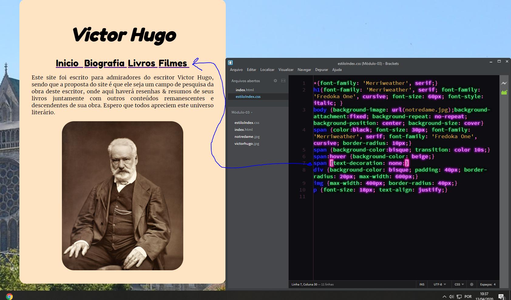Click the POR input language indicator
The width and height of the screenshot is (511, 300).
[468, 296]
